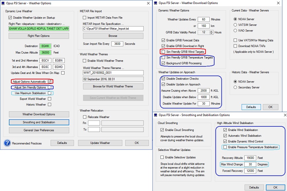The height and width of the screenshot is (191, 287).
Task: Tick Update Dest and Alt Sites When On Map
Action: click(63, 73)
